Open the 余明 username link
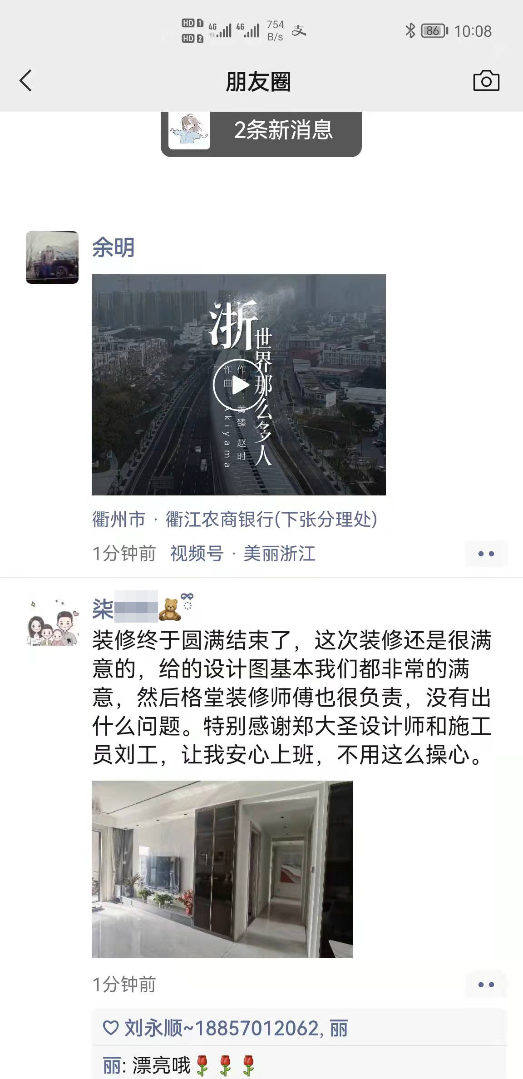The image size is (523, 1079). pos(113,247)
